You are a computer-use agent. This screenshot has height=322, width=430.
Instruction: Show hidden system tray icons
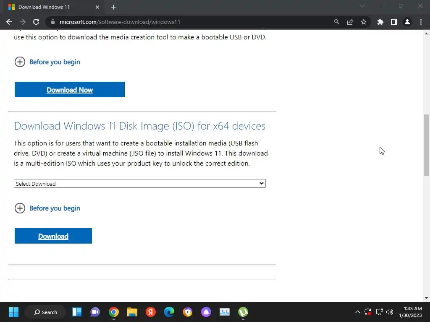(x=358, y=312)
